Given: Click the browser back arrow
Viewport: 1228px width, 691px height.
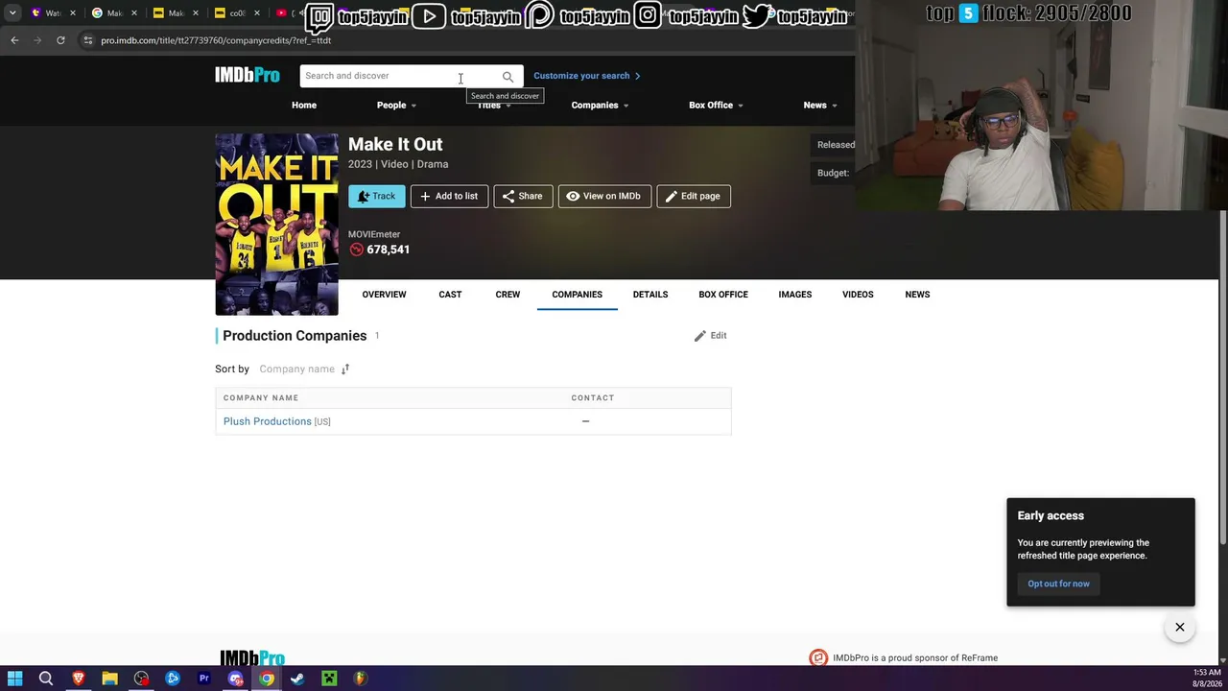Looking at the screenshot, I should point(14,40).
